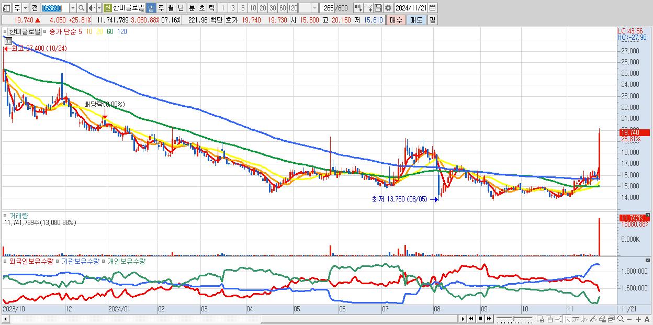Adjust the chart zoom slider thumb
653x325 pixels.
coord(514,318)
